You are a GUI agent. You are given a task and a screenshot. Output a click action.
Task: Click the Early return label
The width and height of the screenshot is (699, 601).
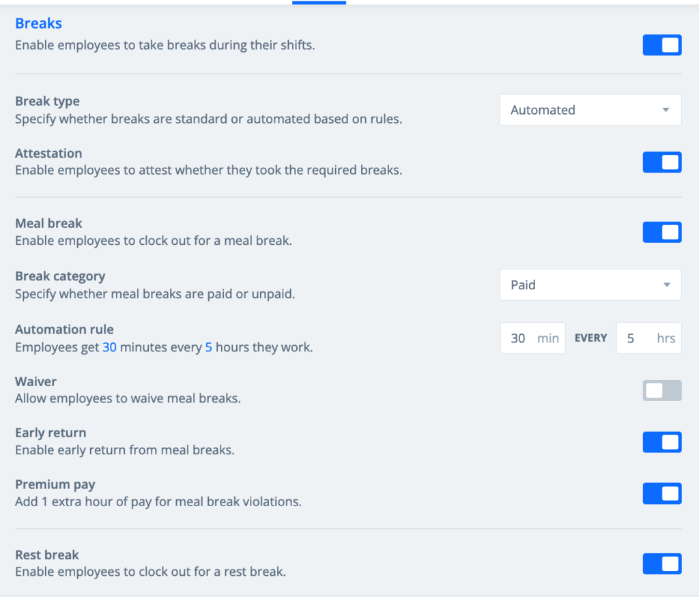click(51, 433)
